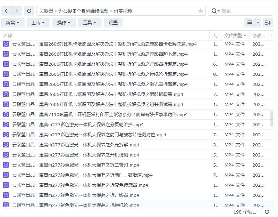
Task: Select video icon of 惠普7110喷墨机 file
Action: tap(6, 114)
